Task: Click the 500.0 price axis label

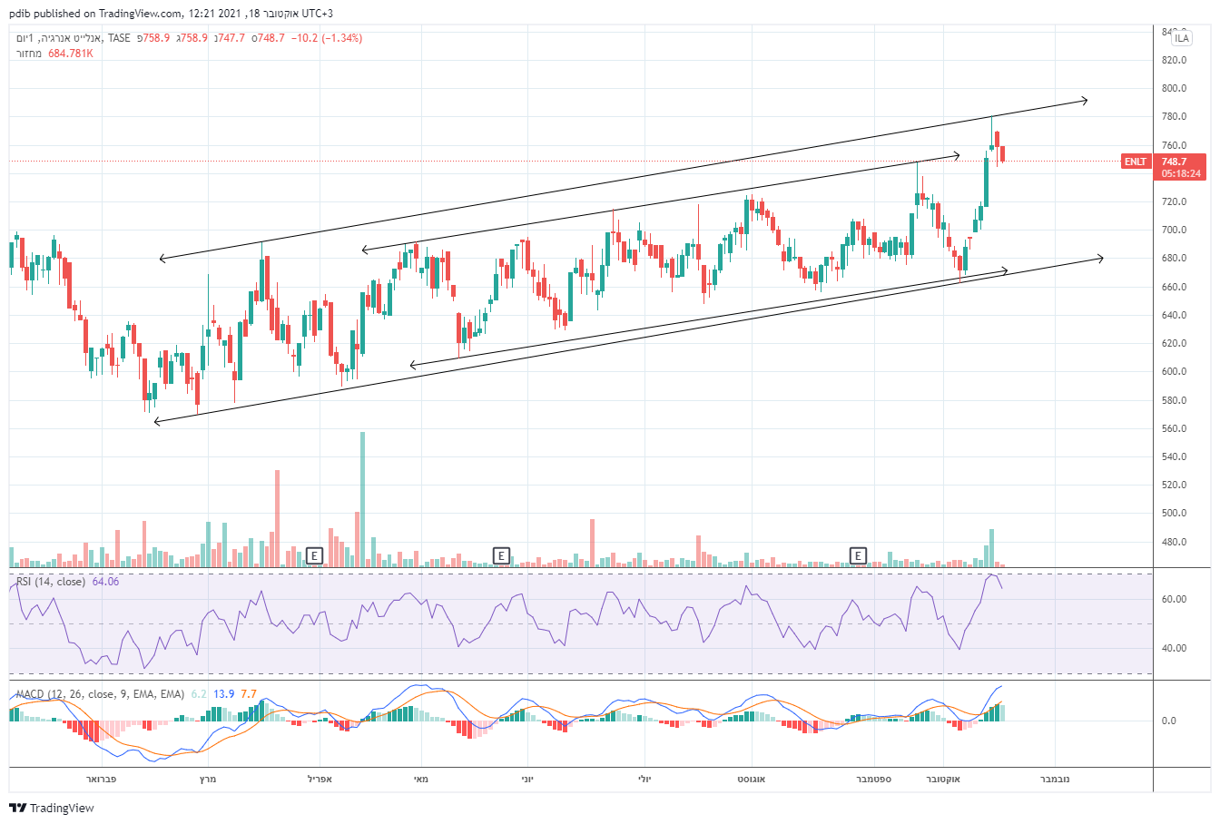Action: click(1175, 513)
